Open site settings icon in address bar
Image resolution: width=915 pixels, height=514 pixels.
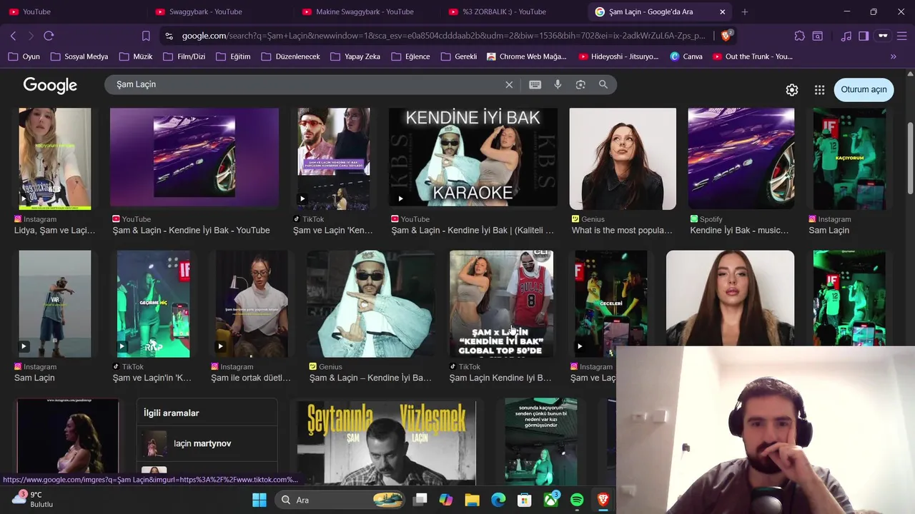click(169, 36)
